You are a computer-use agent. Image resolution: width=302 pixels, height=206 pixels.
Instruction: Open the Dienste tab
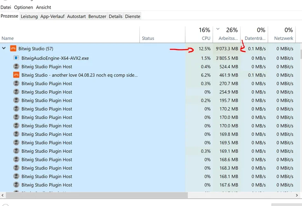click(x=133, y=16)
